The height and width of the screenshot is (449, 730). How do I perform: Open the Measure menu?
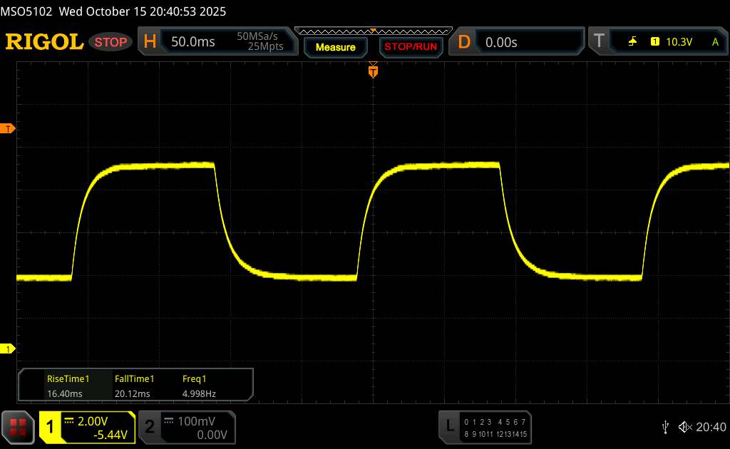pos(335,47)
